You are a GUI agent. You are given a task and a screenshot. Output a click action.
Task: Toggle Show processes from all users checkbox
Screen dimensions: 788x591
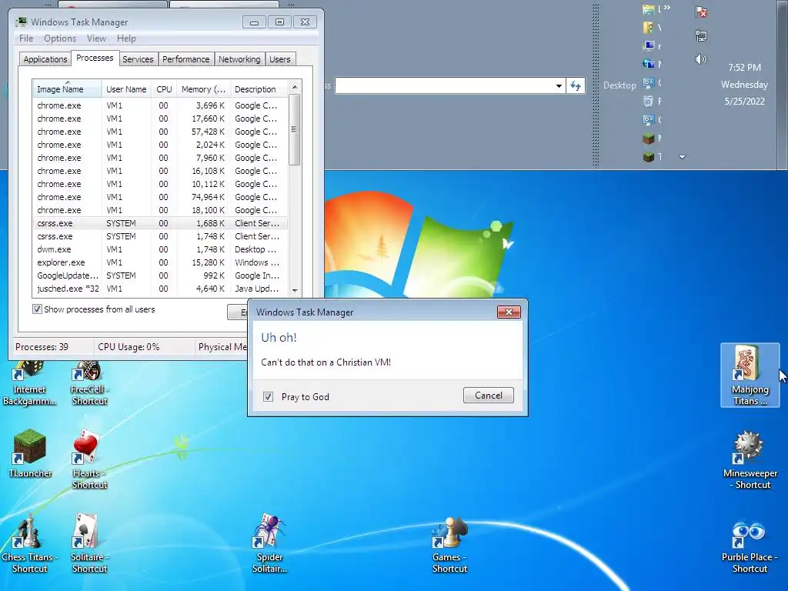(x=37, y=309)
